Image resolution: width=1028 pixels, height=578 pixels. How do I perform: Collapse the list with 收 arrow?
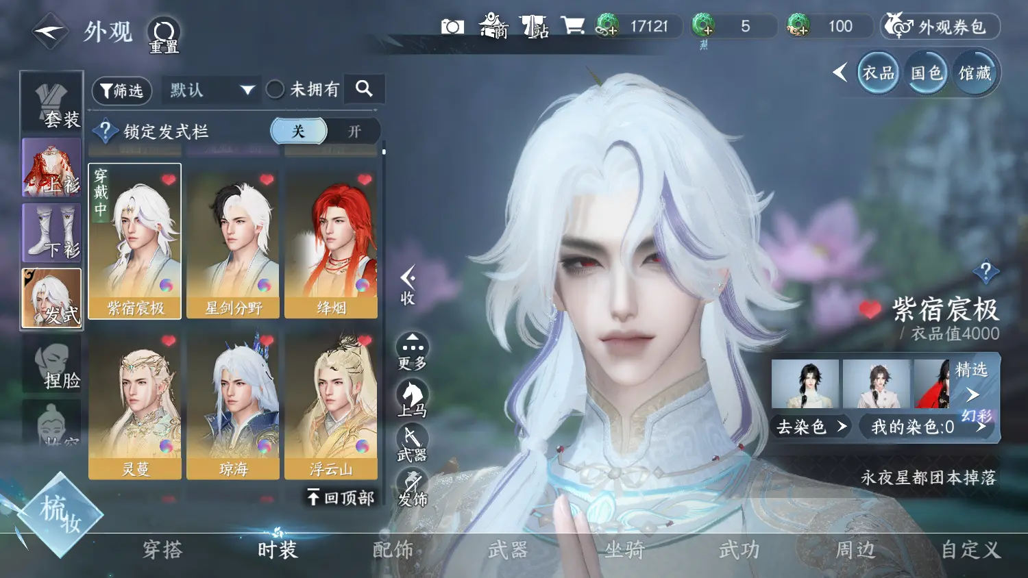click(x=408, y=285)
